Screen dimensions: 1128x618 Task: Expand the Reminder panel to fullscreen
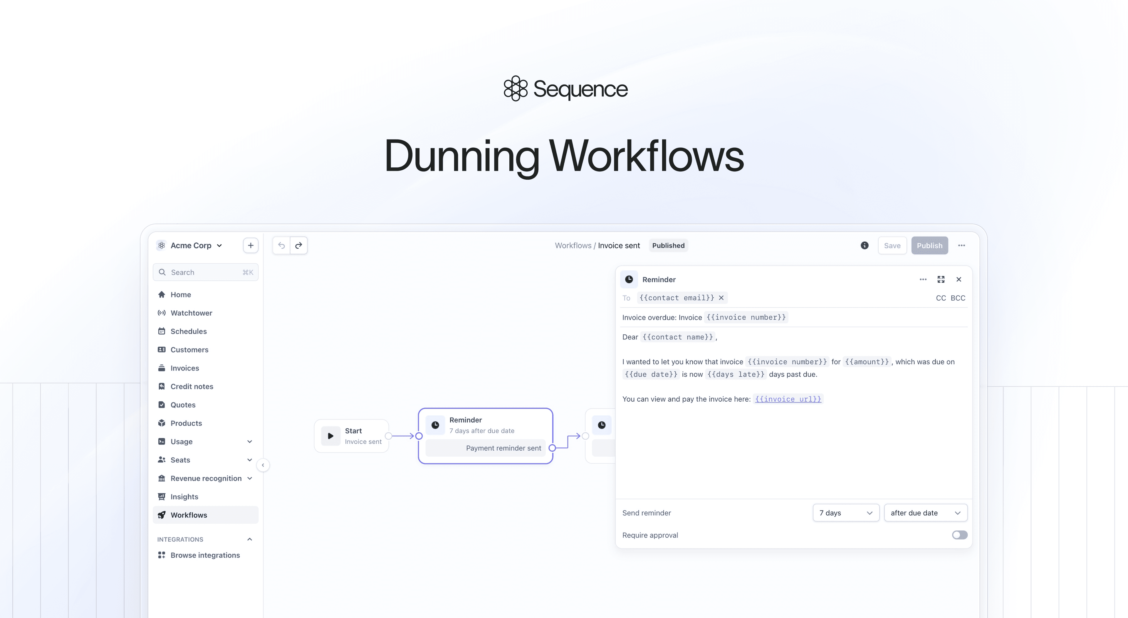pos(941,279)
